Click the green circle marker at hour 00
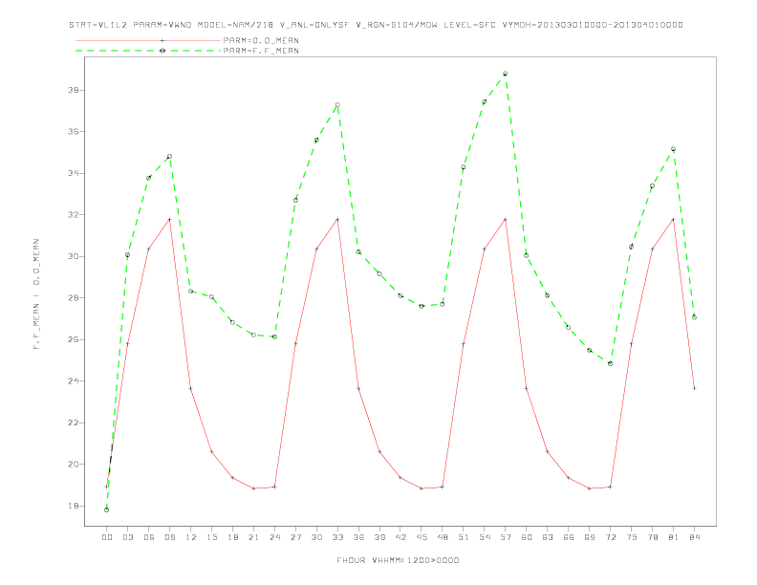 click(x=107, y=509)
